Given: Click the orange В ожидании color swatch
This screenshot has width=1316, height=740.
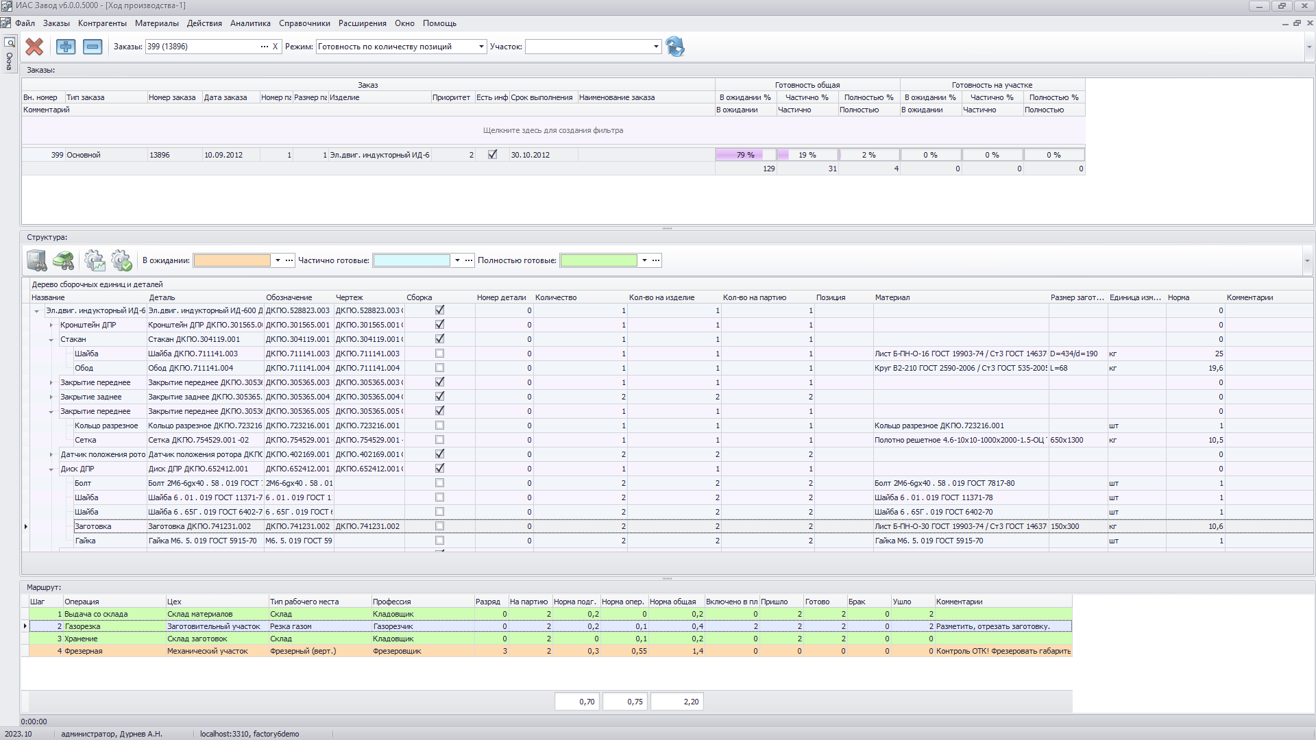Looking at the screenshot, I should (232, 260).
